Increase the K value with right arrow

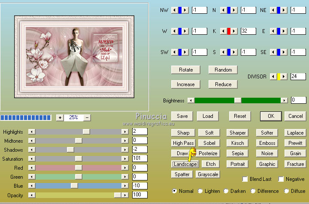[234, 31]
